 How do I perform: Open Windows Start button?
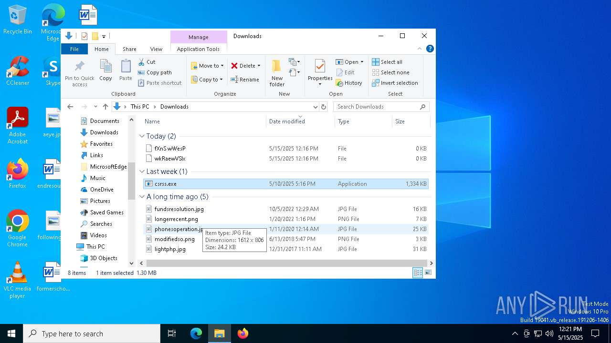[x=11, y=333]
